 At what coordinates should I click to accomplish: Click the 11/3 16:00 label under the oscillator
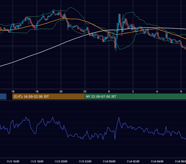click(x=13, y=161)
